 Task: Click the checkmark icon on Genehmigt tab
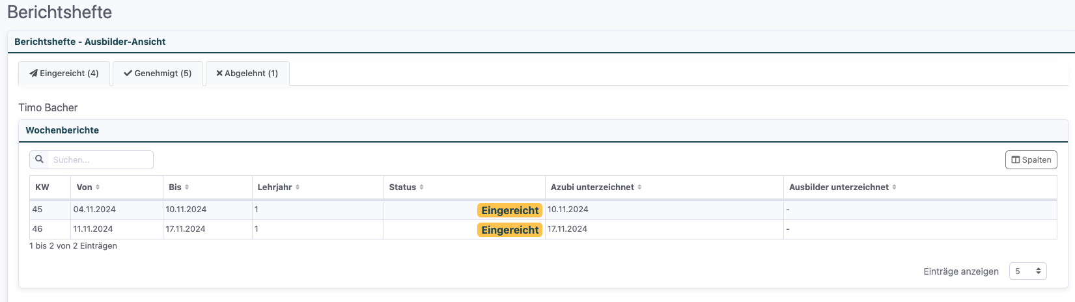(x=128, y=74)
